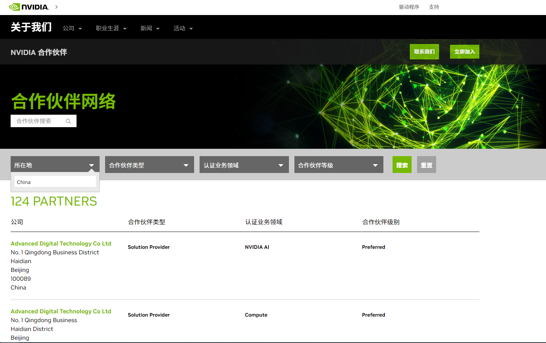Open the 合作伙伴类型 dropdown
This screenshot has height=343, width=546.
(149, 165)
